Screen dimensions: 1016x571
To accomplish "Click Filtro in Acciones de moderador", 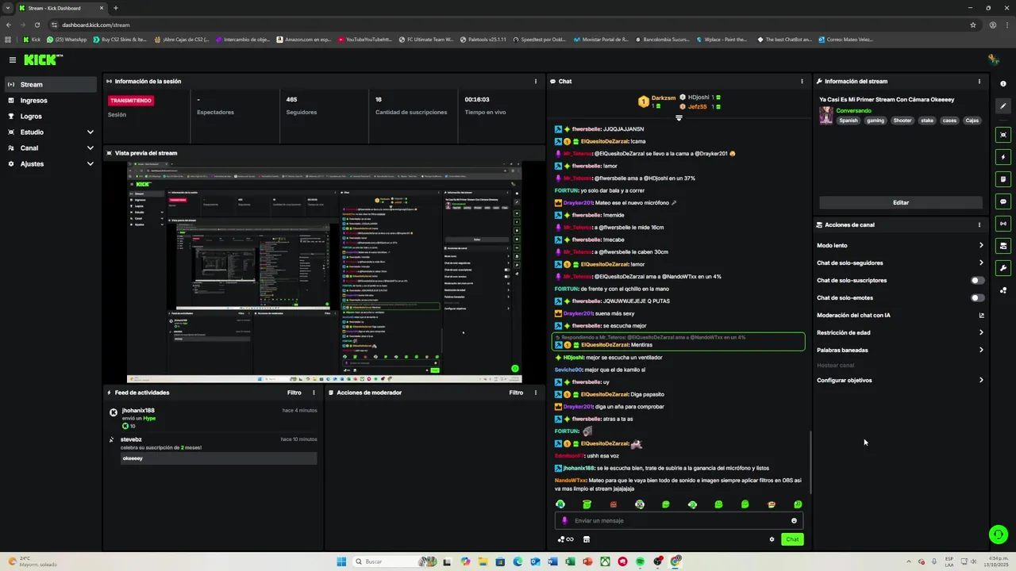I will [x=516, y=393].
